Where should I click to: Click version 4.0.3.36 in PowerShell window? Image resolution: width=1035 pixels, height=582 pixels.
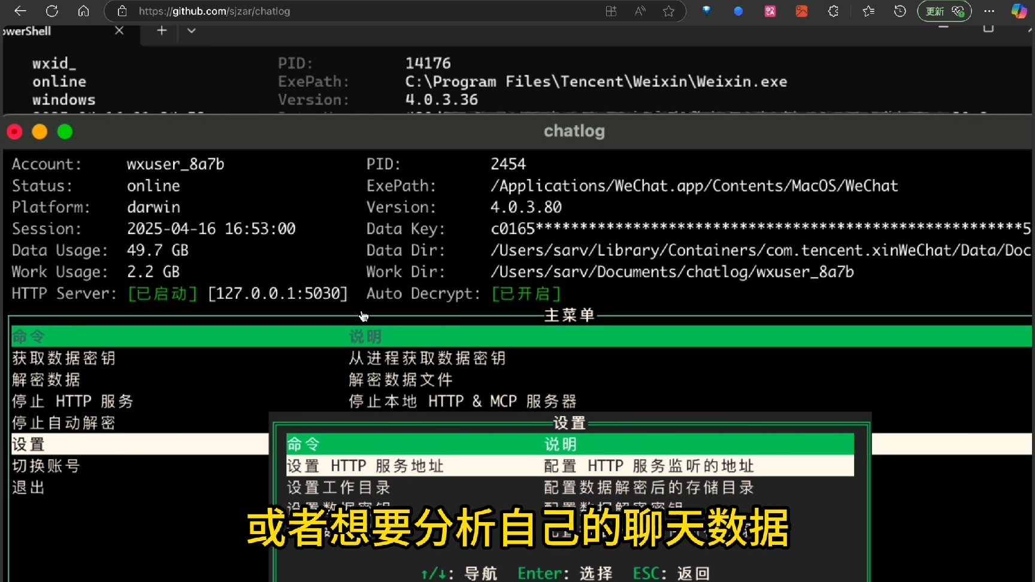pyautogui.click(x=441, y=99)
